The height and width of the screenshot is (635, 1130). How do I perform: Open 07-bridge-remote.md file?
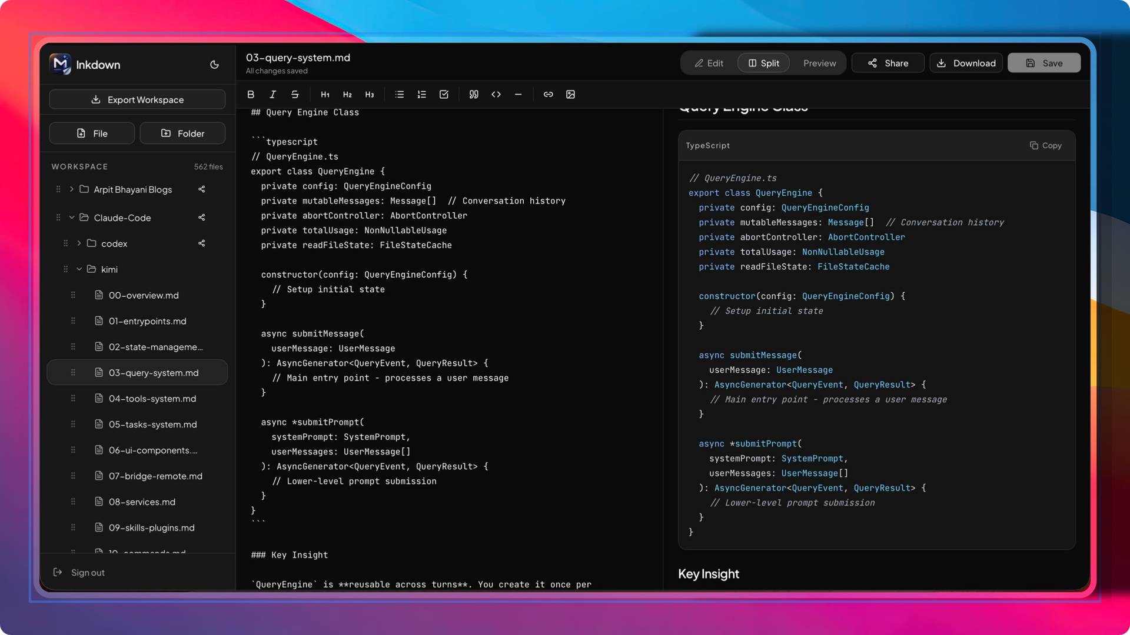tap(137, 476)
